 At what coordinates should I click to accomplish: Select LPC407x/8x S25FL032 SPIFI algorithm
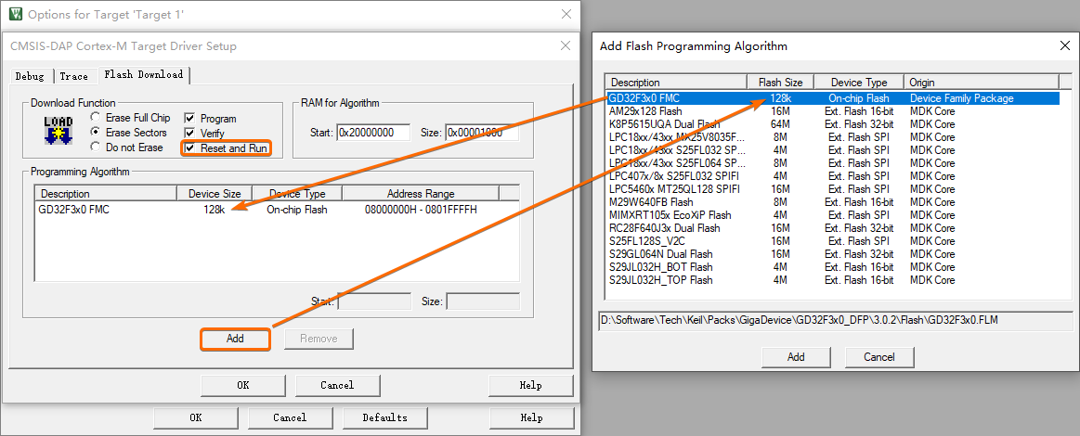[833, 176]
